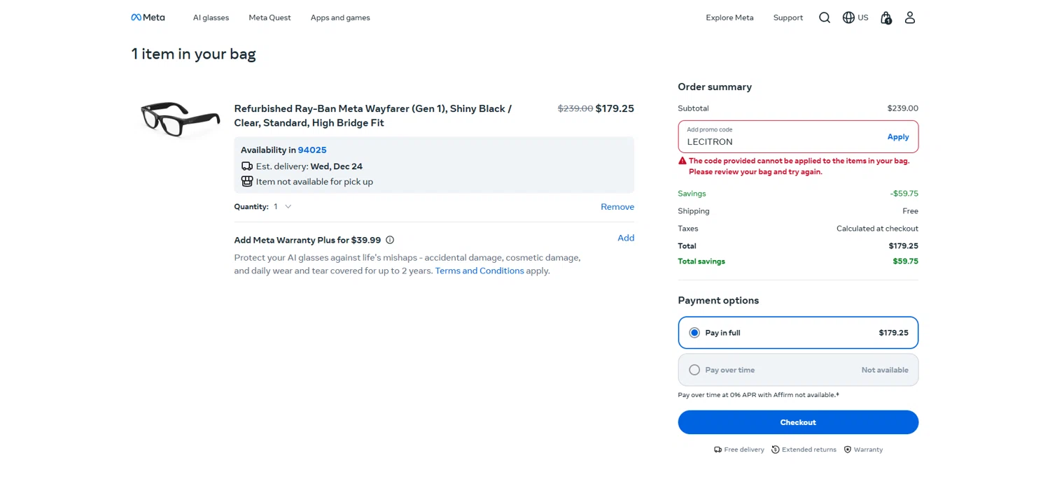1050x502 pixels.
Task: Select Pay over time radio button
Action: coord(694,370)
